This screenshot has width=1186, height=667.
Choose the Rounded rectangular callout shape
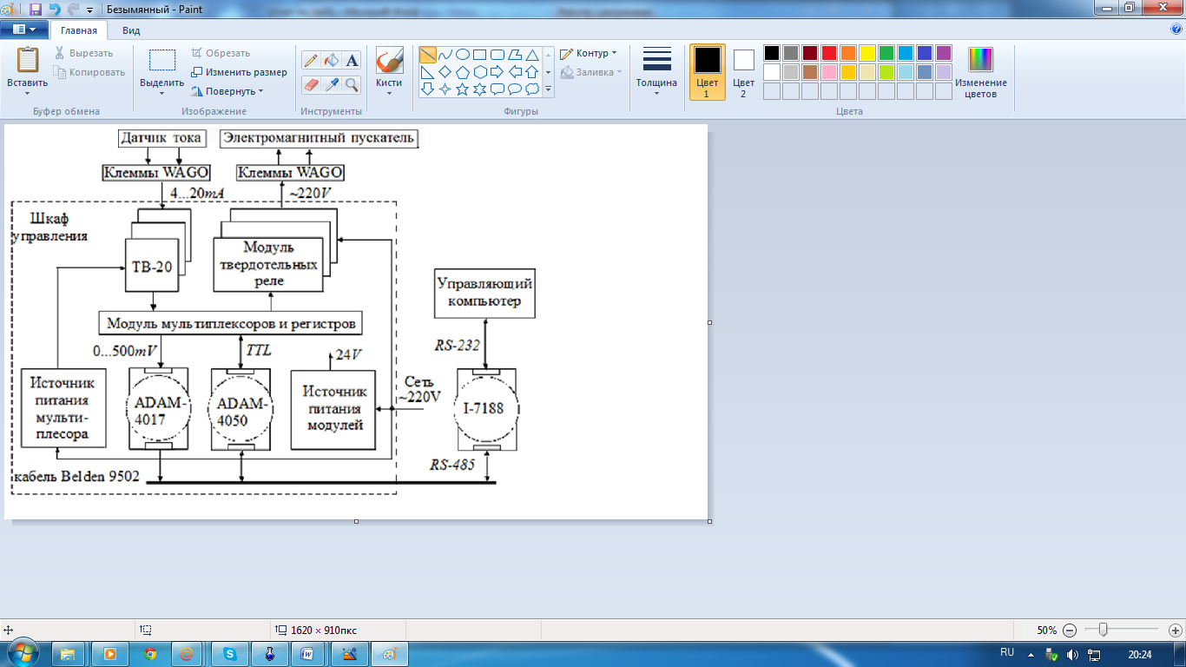497,89
